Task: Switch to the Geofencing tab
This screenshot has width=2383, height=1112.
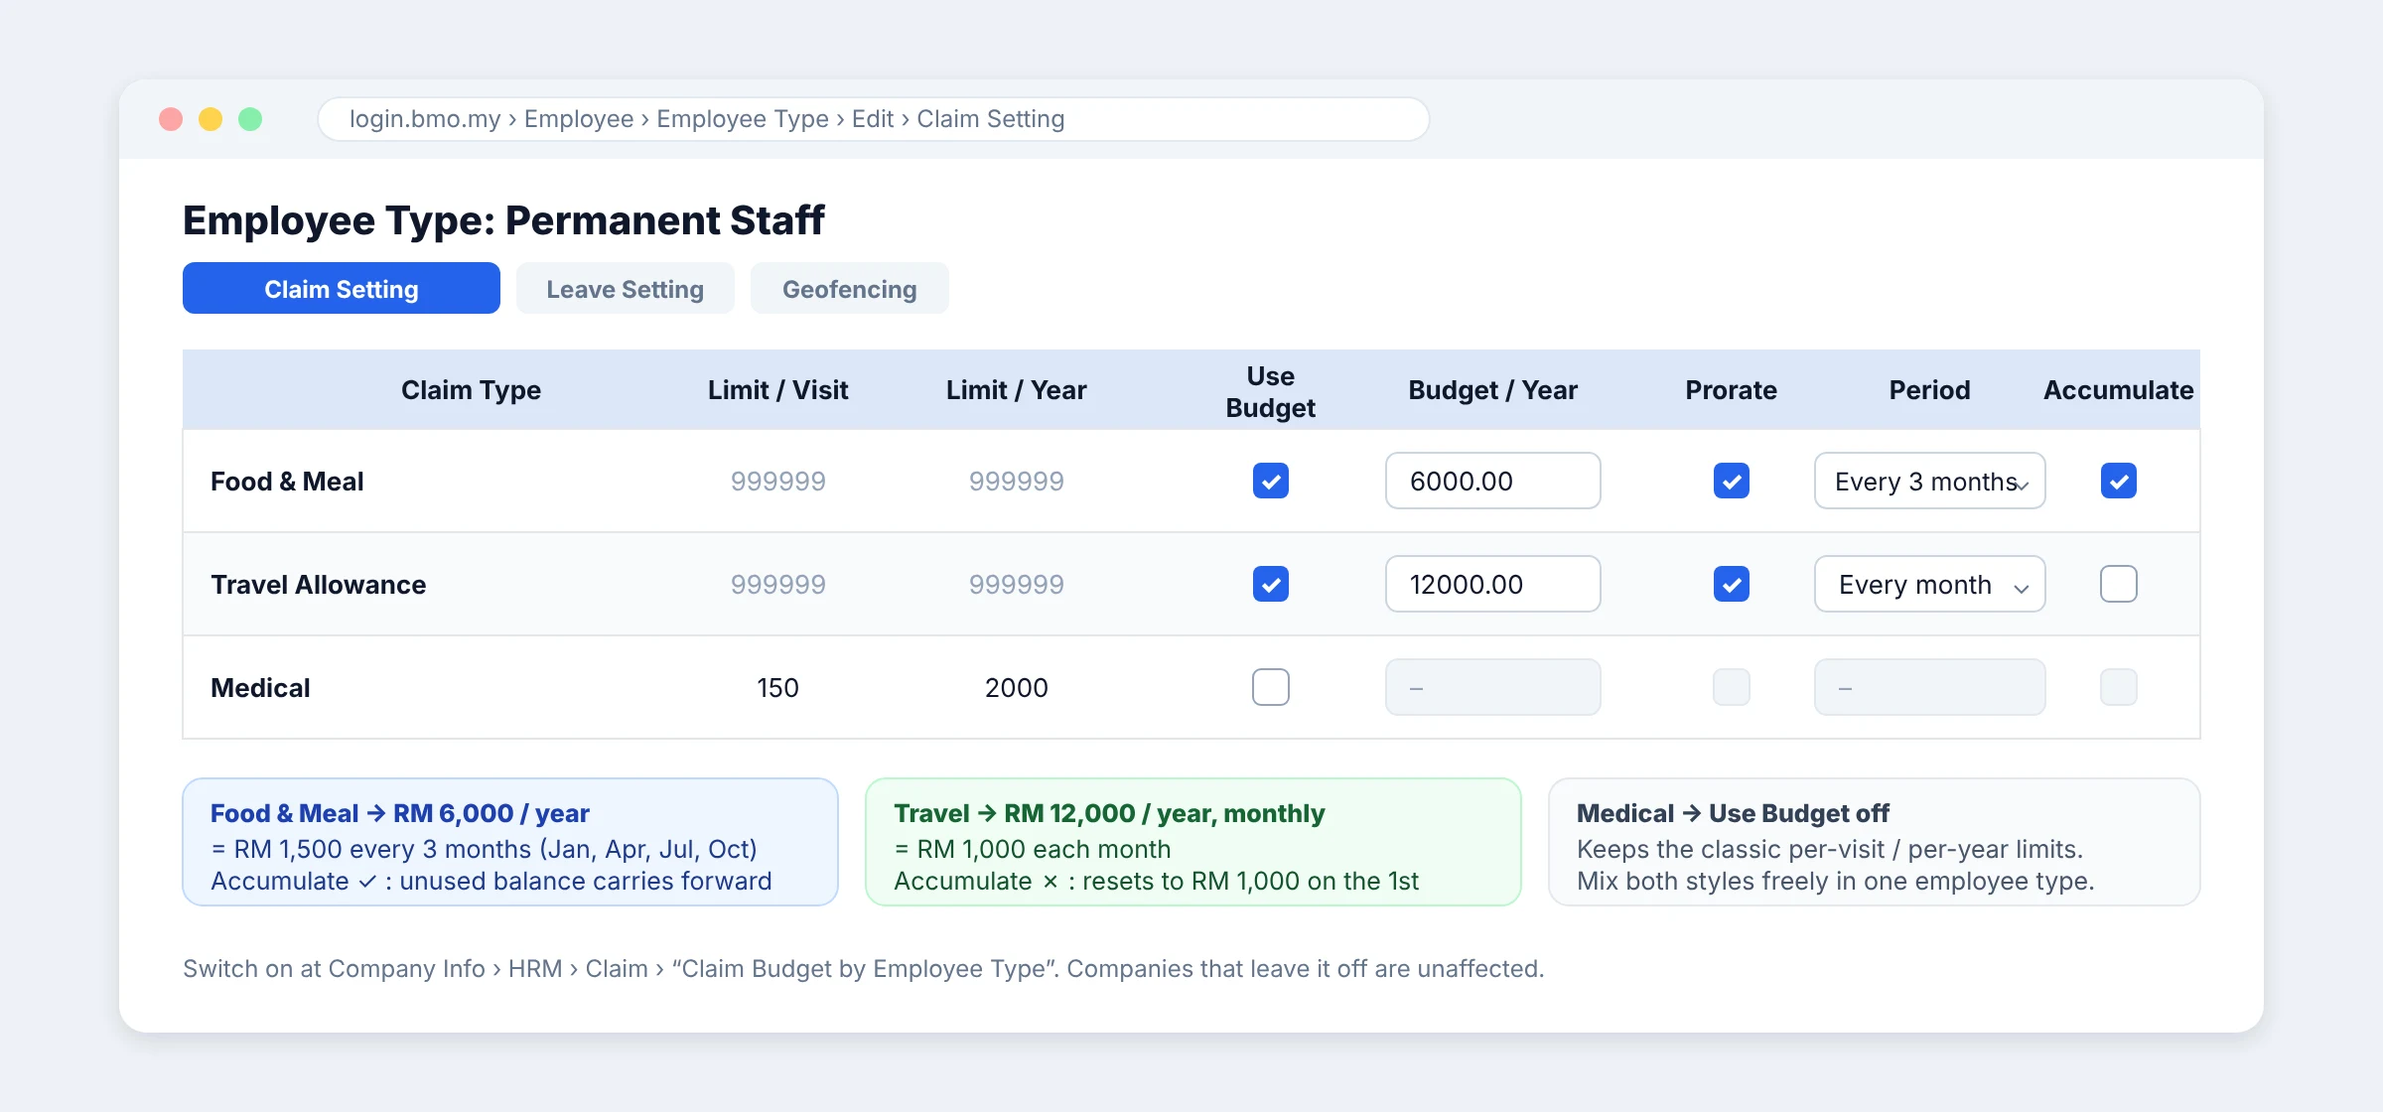Action: pos(849,288)
